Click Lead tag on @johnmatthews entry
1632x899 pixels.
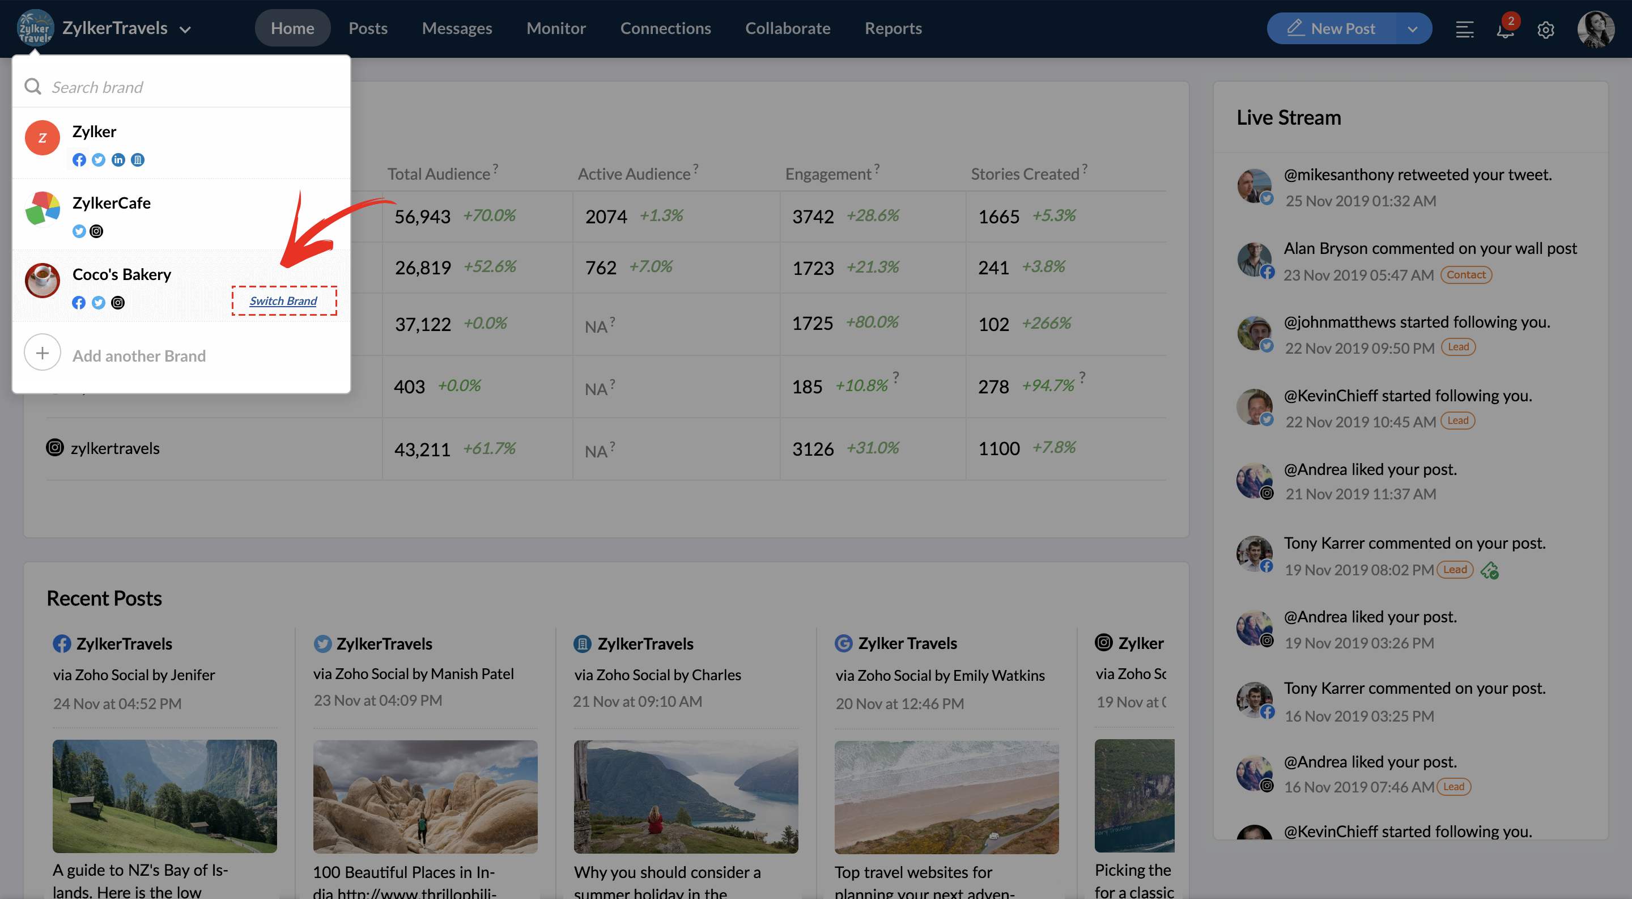tap(1458, 346)
